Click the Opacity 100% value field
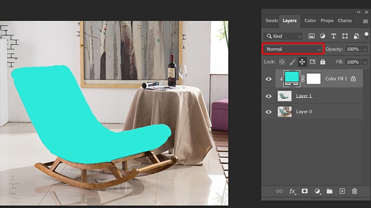This screenshot has height=208, width=371. coord(353,49)
